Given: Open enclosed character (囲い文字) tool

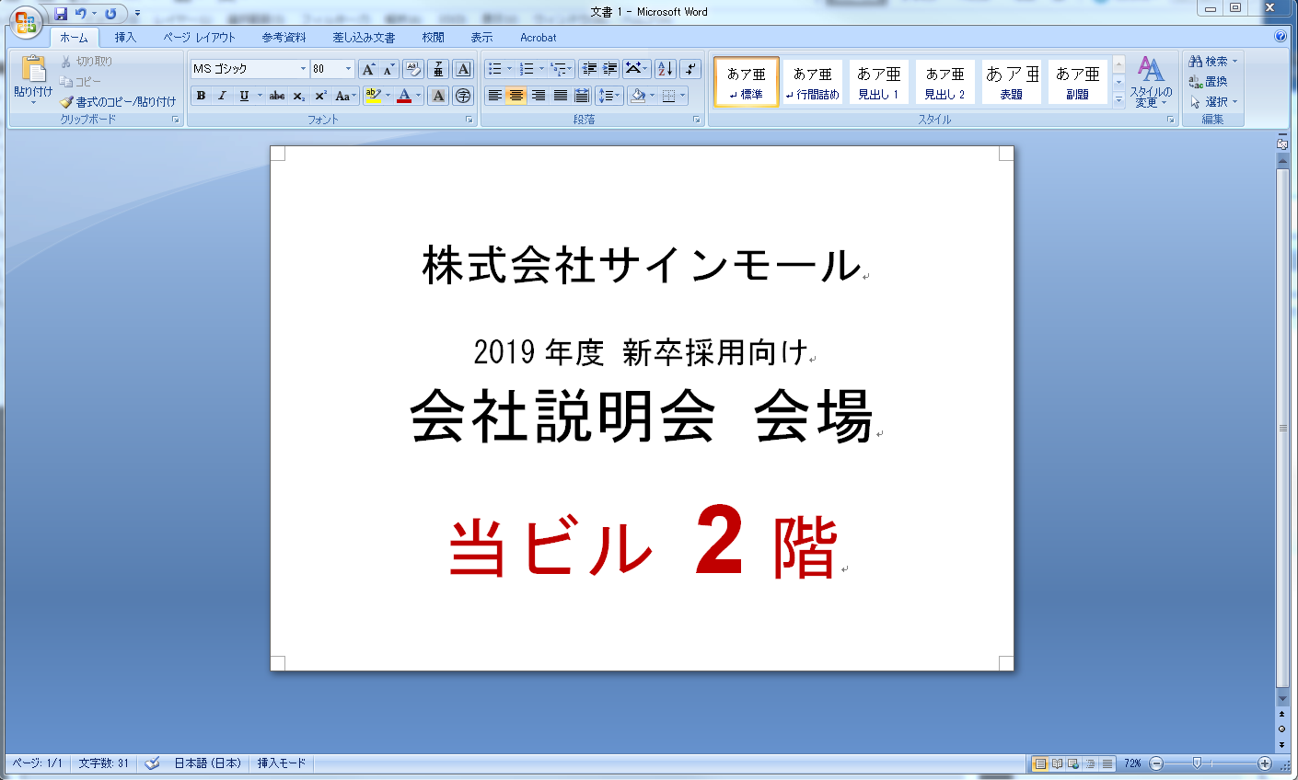Looking at the screenshot, I should click(463, 96).
